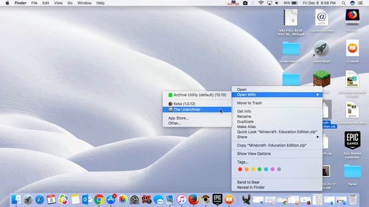
Task: Open the File menu
Action: point(35,3)
